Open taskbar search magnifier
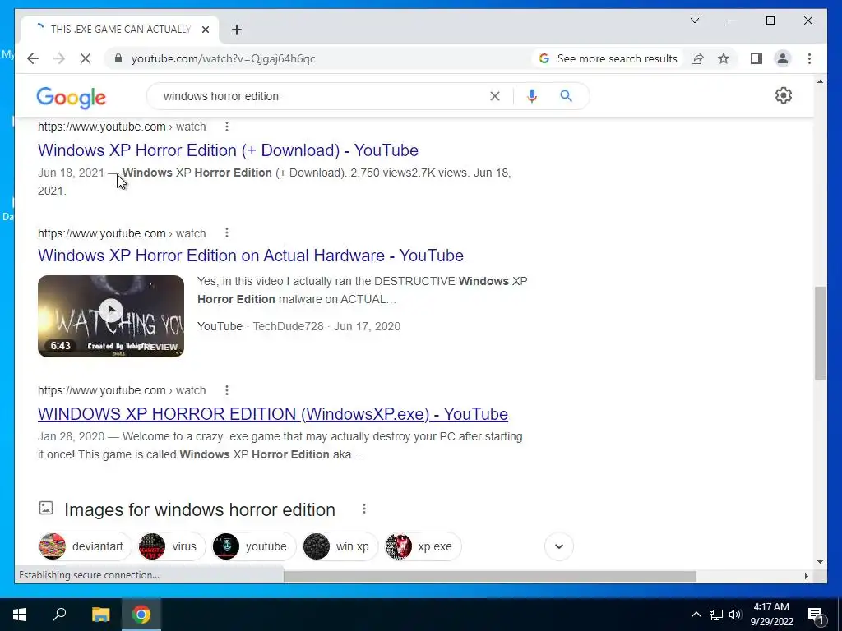The image size is (842, 631). click(x=59, y=615)
